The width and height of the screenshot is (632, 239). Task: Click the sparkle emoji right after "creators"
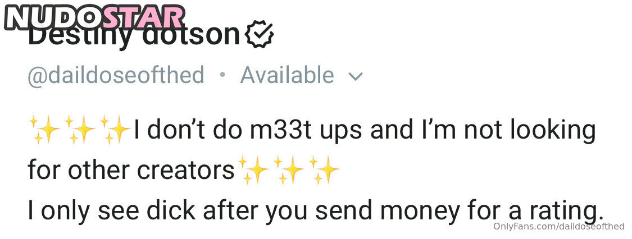coord(253,171)
